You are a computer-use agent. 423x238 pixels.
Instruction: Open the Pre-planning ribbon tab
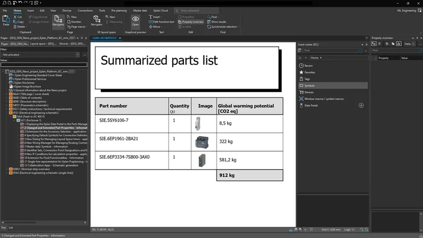[119, 10]
